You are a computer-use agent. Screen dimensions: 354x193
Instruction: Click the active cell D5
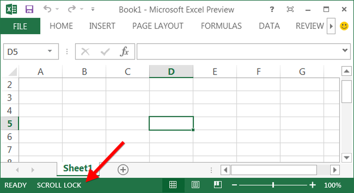coord(171,123)
